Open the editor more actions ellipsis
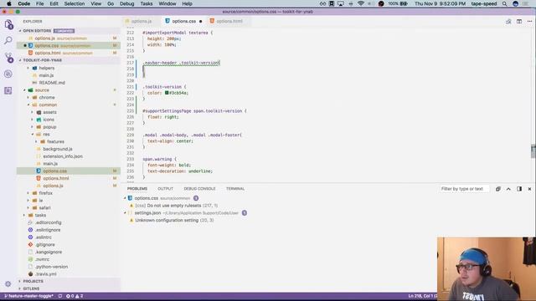Image resolution: width=536 pixels, height=301 pixels. tap(529, 21)
